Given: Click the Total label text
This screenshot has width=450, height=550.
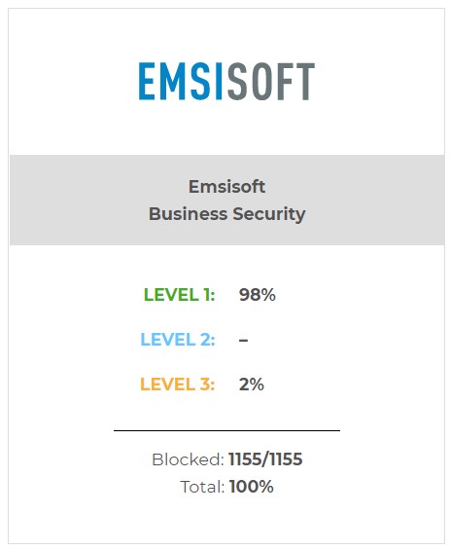Looking at the screenshot, I should click(x=202, y=487).
